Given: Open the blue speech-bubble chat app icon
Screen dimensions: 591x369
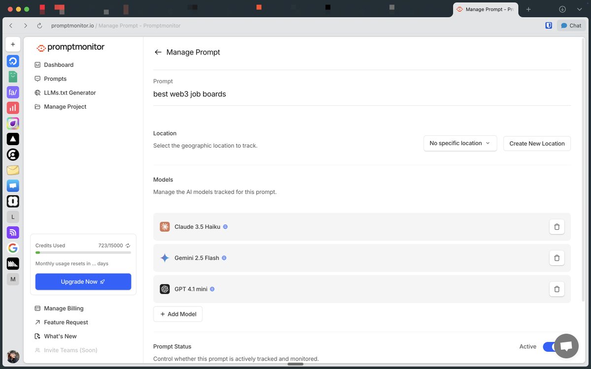Looking at the screenshot, I should [x=13, y=185].
